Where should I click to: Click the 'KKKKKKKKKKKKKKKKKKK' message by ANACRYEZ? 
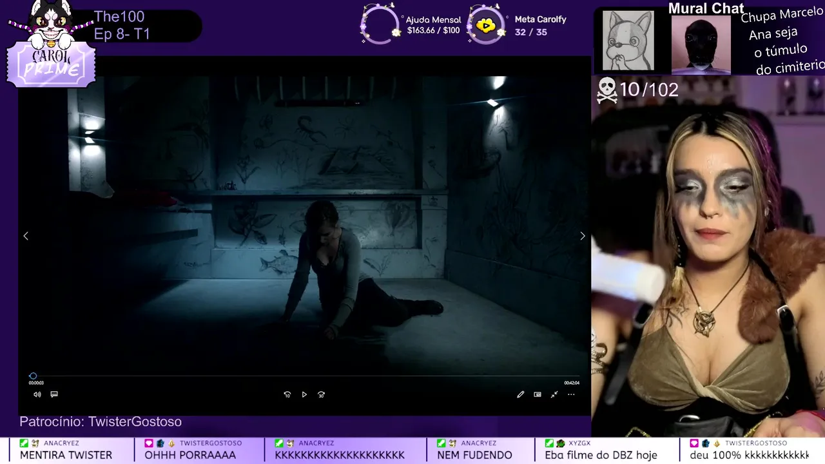click(x=340, y=455)
